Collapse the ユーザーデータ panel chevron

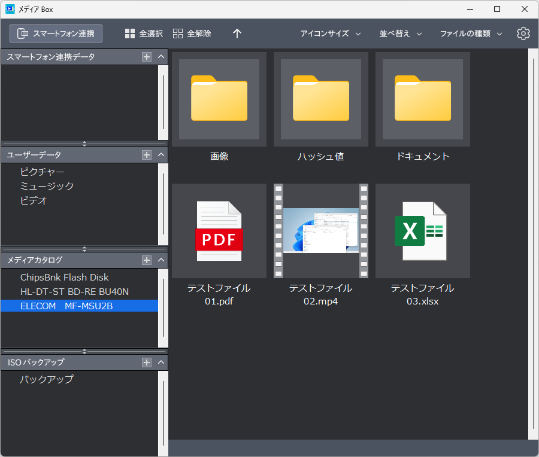[x=161, y=154]
